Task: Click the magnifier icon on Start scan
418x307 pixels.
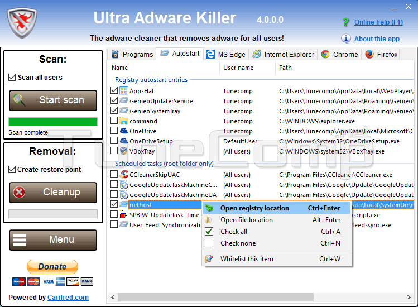Action: [x=20, y=100]
